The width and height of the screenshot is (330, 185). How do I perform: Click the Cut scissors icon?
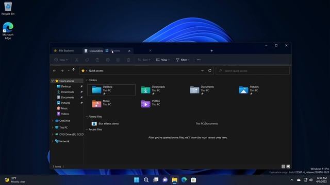point(77,60)
